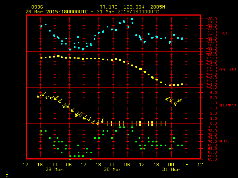Click the T(C) temperature axis label
This screenshot has height=178, width=238.
(223, 33)
